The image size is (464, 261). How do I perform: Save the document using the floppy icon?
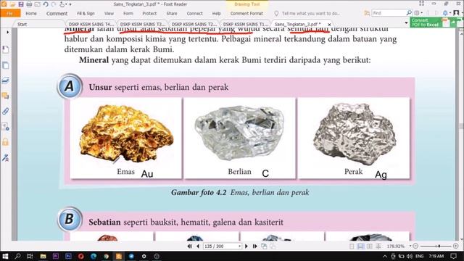pos(21,4)
